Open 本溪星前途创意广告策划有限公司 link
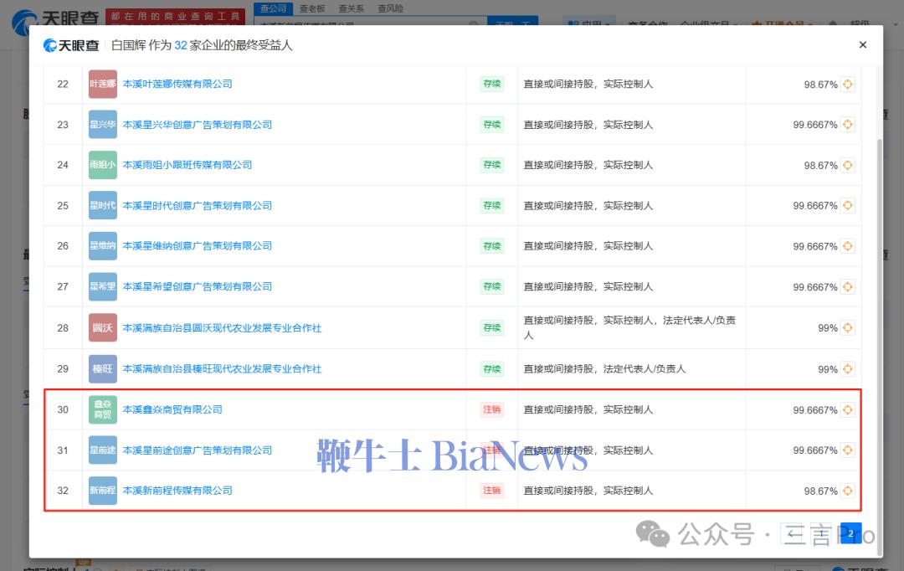 click(198, 450)
